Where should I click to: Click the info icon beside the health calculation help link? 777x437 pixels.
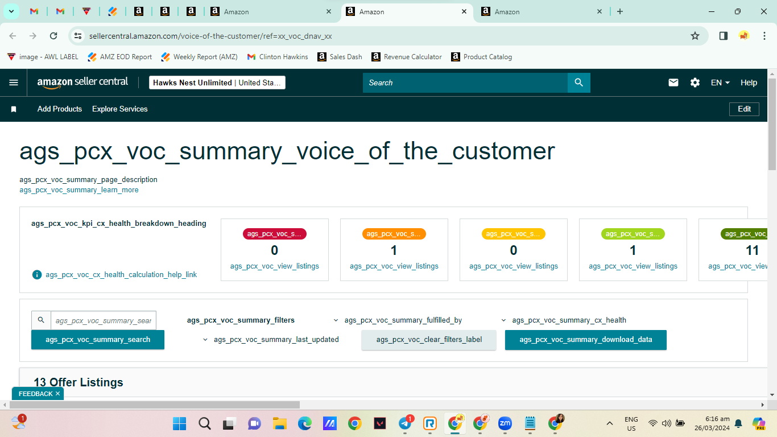[37, 275]
